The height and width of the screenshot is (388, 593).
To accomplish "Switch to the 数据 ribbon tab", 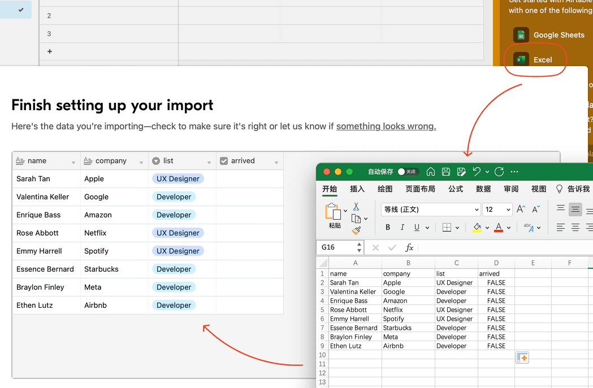I will (484, 189).
